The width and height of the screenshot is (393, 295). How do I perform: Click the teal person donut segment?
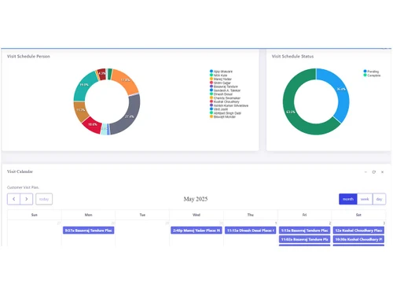(84, 84)
